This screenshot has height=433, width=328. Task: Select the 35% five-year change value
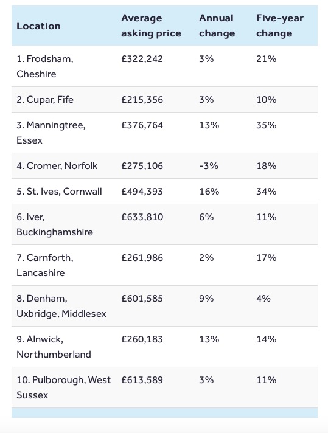coord(267,125)
